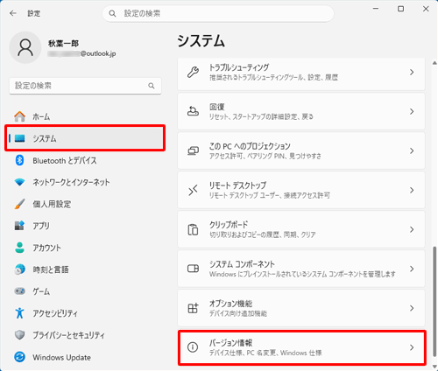Screen dimensions: 438x371
Task: Click the user profile avatar icon
Action: (x=25, y=47)
